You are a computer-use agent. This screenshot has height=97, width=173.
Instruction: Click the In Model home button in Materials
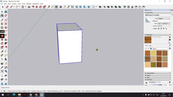[151, 48]
